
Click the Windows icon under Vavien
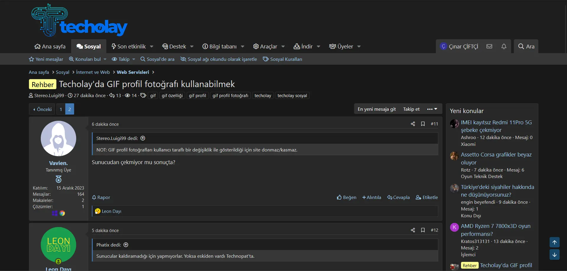(55, 213)
